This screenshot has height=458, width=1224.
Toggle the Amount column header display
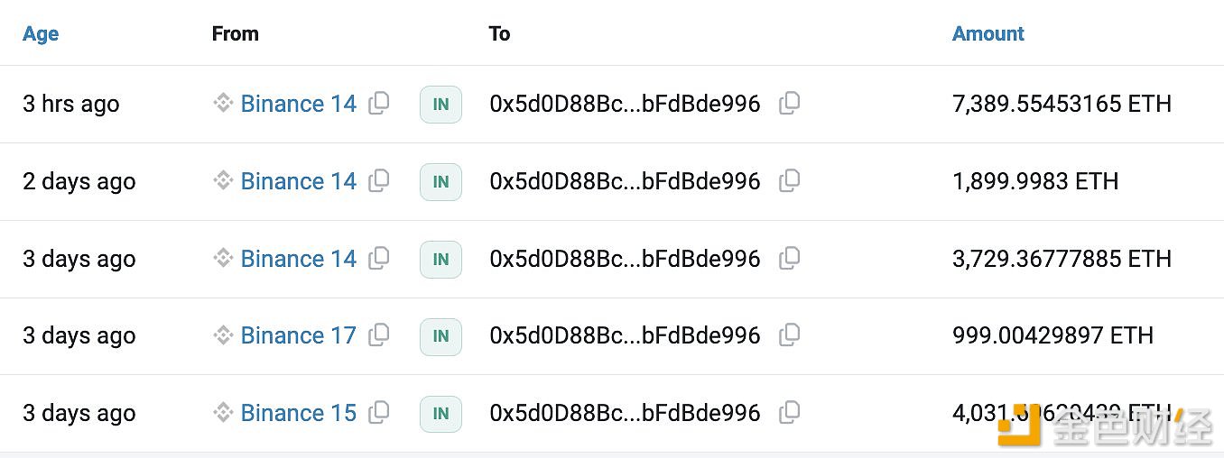[988, 33]
